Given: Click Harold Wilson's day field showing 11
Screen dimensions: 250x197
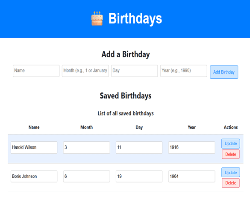Looking at the screenshot, I should click(x=139, y=147).
